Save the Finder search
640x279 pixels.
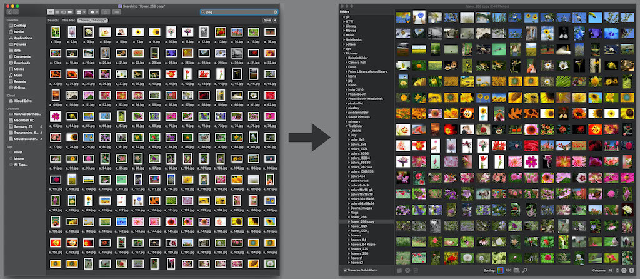(267, 20)
